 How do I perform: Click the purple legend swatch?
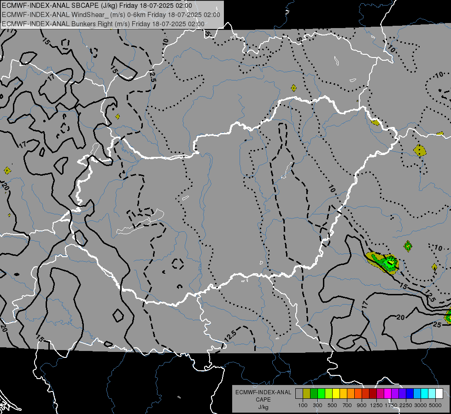(395, 393)
